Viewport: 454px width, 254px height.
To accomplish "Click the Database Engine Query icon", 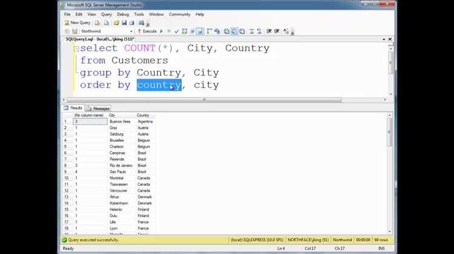I will [97, 23].
